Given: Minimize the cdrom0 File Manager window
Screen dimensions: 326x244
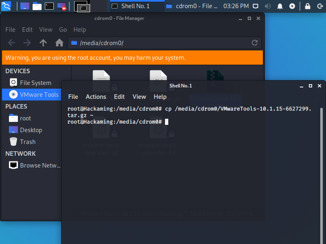Looking at the screenshot, I should point(240,18).
